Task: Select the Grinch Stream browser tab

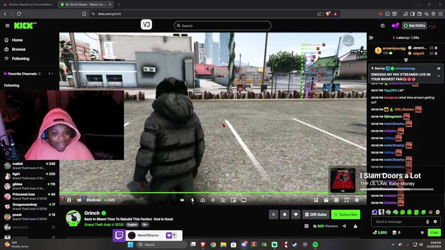Action: 85,5
